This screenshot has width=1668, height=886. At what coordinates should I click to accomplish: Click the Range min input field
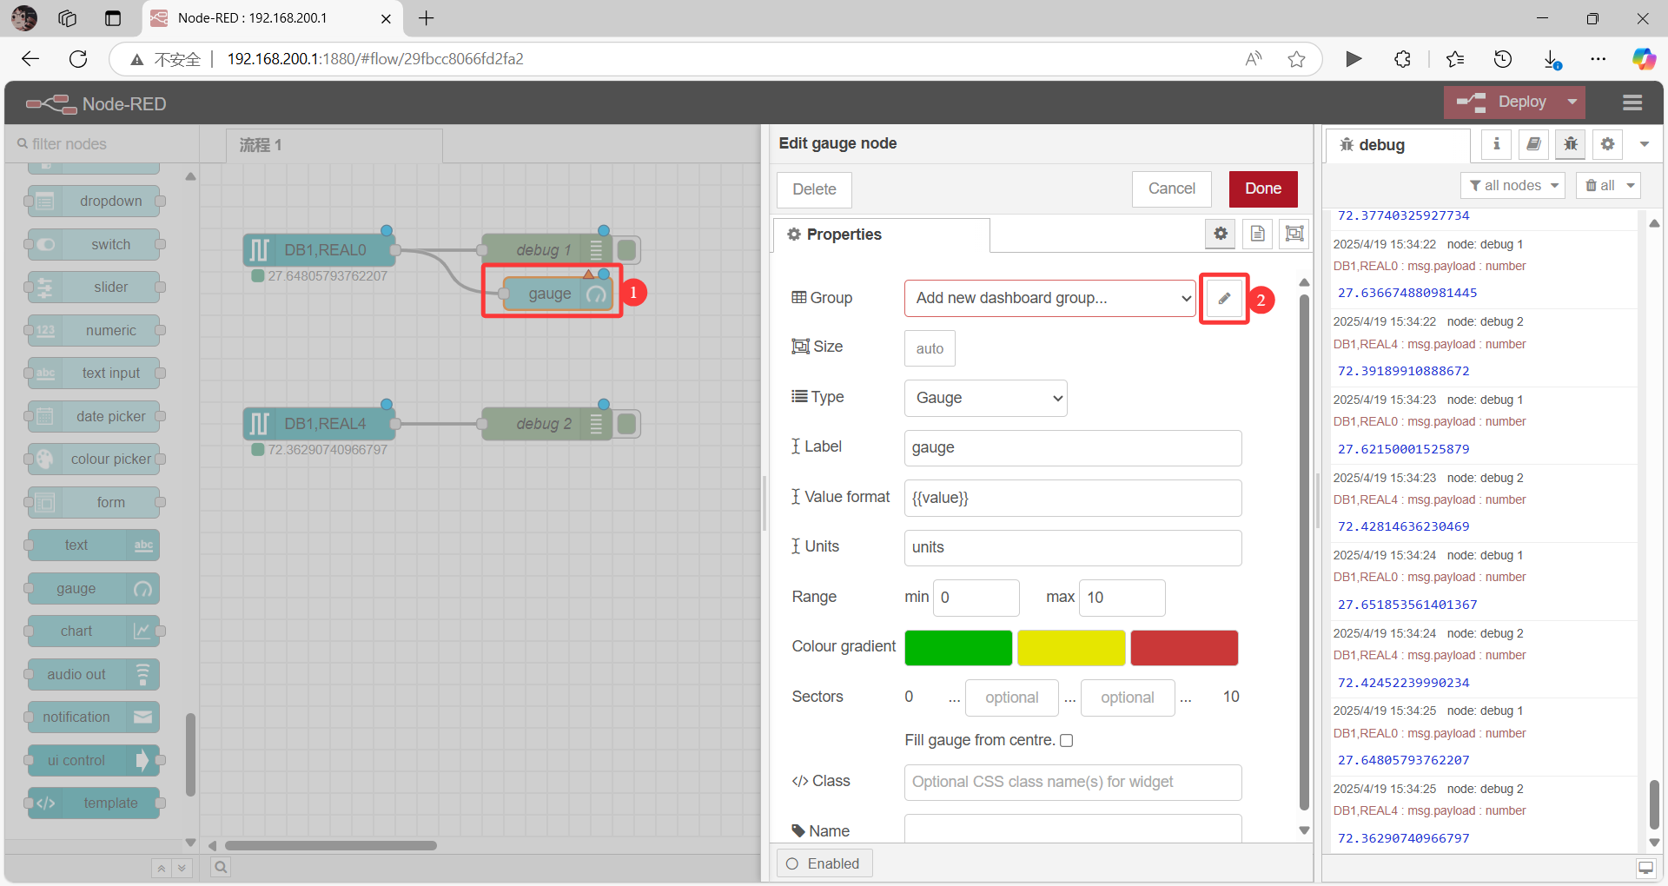point(976,598)
